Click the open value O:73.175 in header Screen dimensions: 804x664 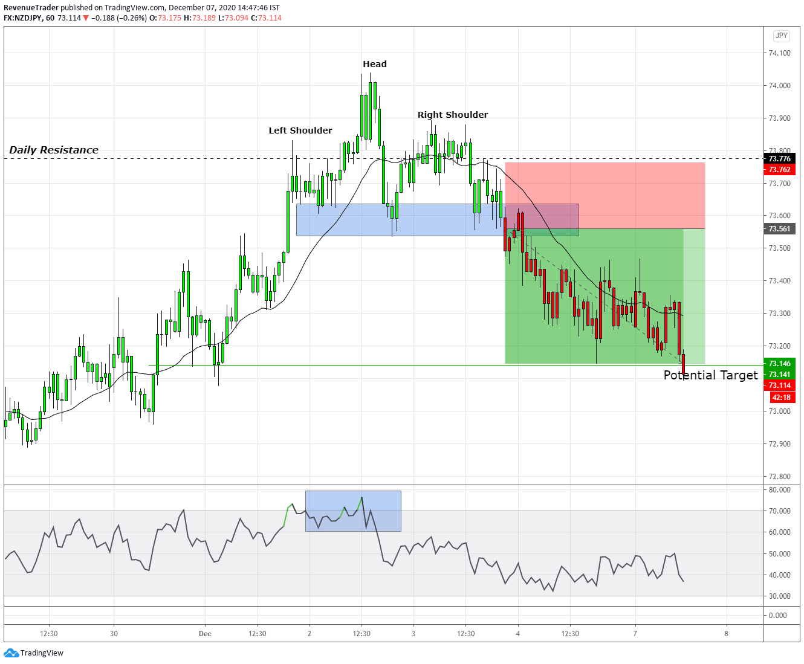click(x=166, y=18)
